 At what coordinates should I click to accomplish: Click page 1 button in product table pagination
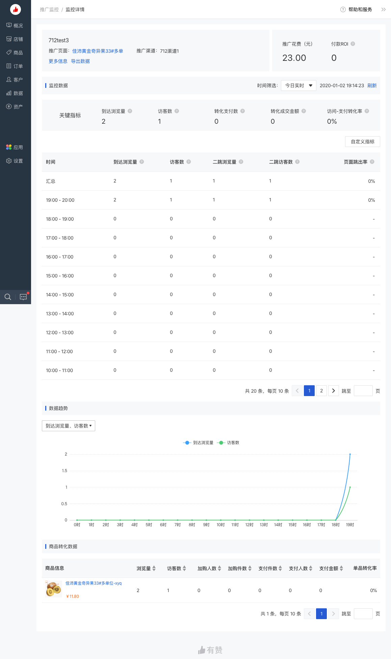(321, 614)
